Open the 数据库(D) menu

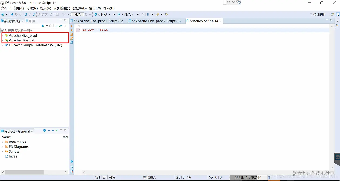pyautogui.click(x=80, y=8)
